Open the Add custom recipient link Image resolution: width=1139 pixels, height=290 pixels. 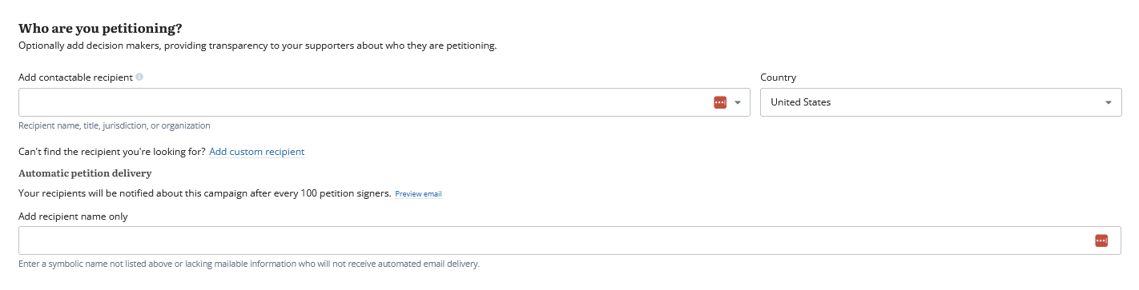click(256, 152)
